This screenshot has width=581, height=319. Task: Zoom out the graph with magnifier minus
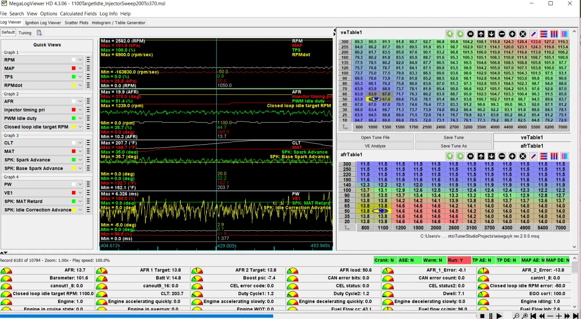tap(516, 316)
